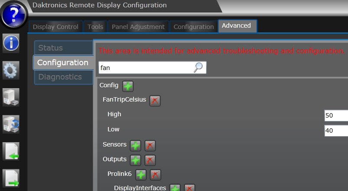348x191 pixels.
Task: Click the server sync icon in sidebar
Action: [x=11, y=124]
